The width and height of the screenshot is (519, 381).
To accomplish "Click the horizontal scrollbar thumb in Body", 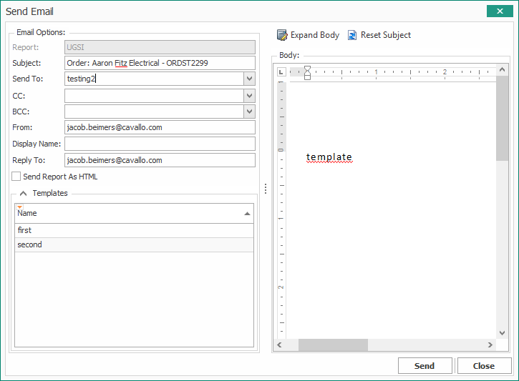I will (x=333, y=345).
